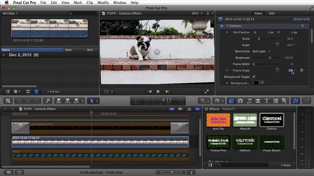314x176 pixels.
Task: Sort clips by the Name column
Action: (x=32, y=50)
